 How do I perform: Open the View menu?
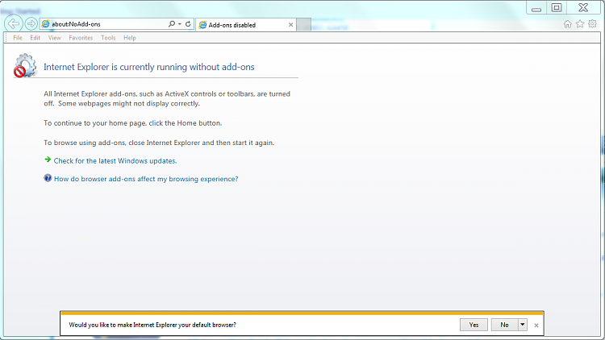click(54, 38)
